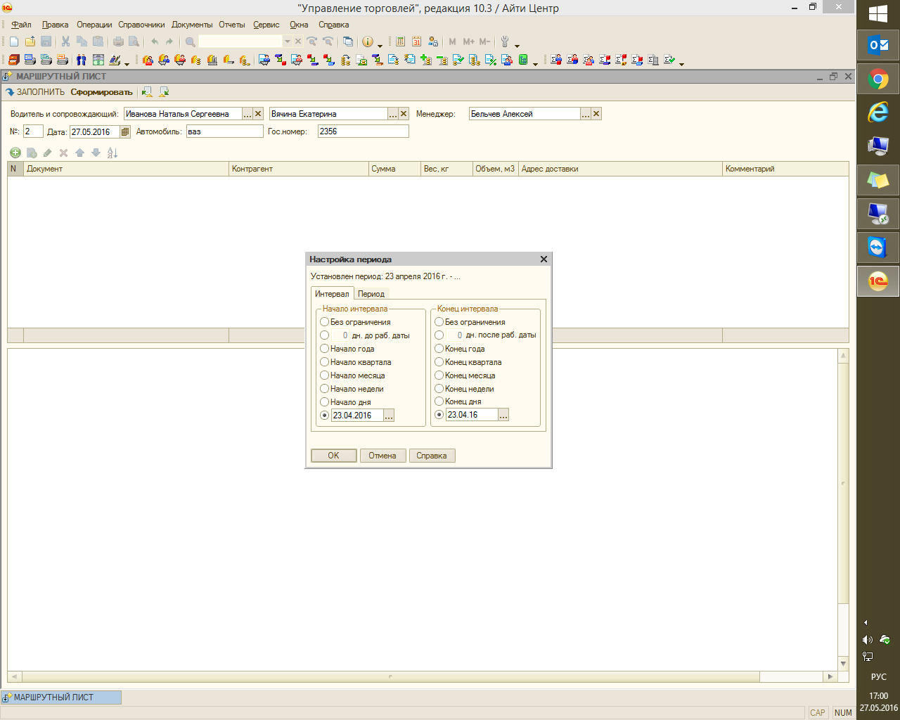Image resolution: width=900 pixels, height=720 pixels.
Task: Click the Автомобиль input field
Action: click(224, 131)
